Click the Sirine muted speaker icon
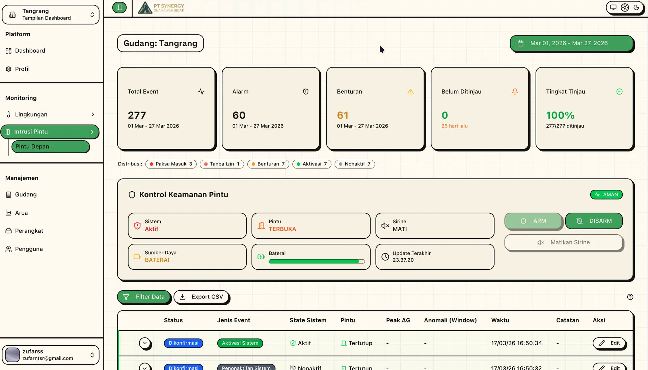 385,226
